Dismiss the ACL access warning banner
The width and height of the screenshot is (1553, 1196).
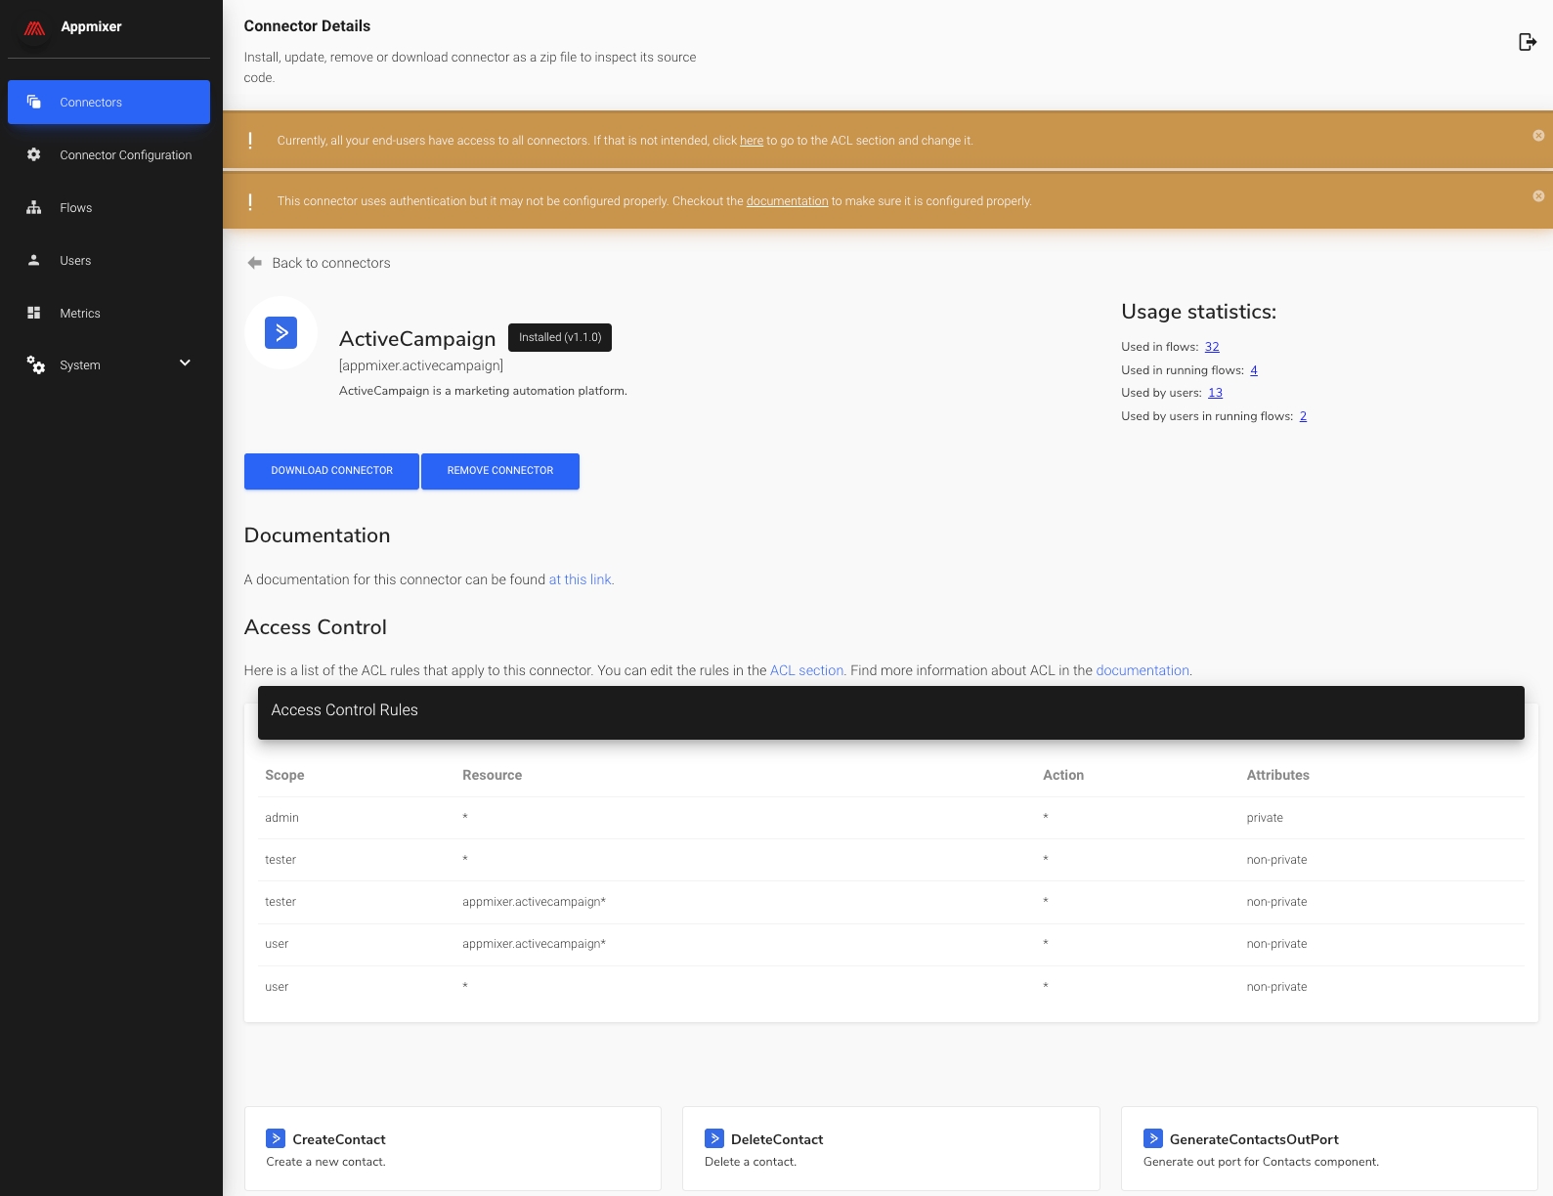[x=1537, y=136]
